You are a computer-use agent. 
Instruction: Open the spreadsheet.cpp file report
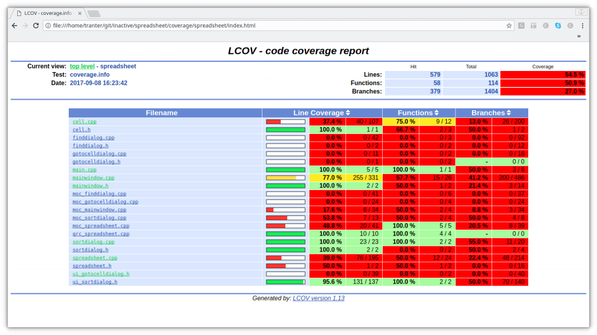[95, 258]
